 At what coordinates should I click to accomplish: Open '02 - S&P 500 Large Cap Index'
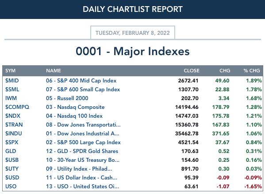83,142
